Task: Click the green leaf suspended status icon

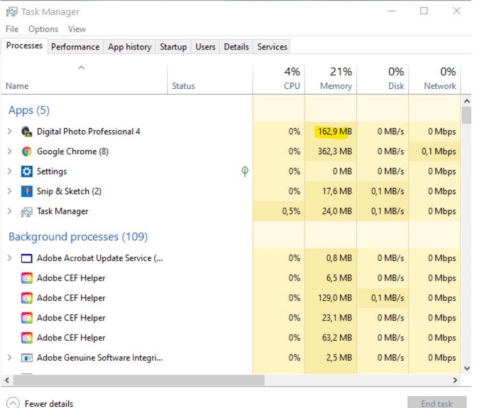Action: (x=245, y=171)
